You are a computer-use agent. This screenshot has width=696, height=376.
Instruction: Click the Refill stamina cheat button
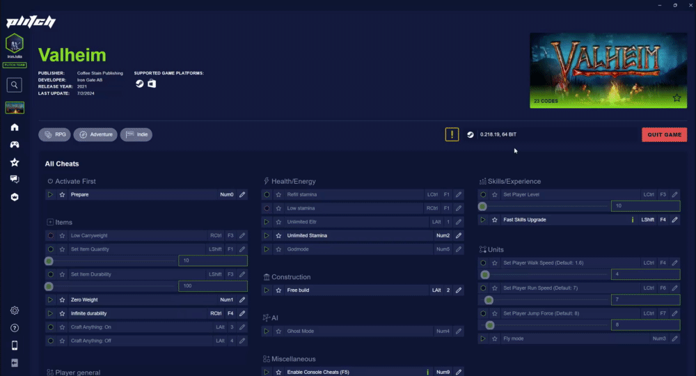pos(267,194)
